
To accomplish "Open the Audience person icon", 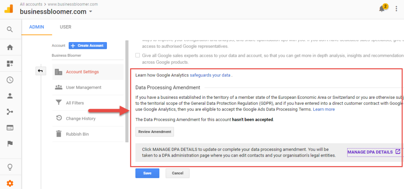I will coord(10,96).
